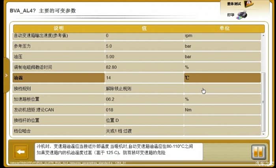Select the 档位啮合 row
Image resolution: width=276 pixels, height=168 pixels.
pos(59,131)
